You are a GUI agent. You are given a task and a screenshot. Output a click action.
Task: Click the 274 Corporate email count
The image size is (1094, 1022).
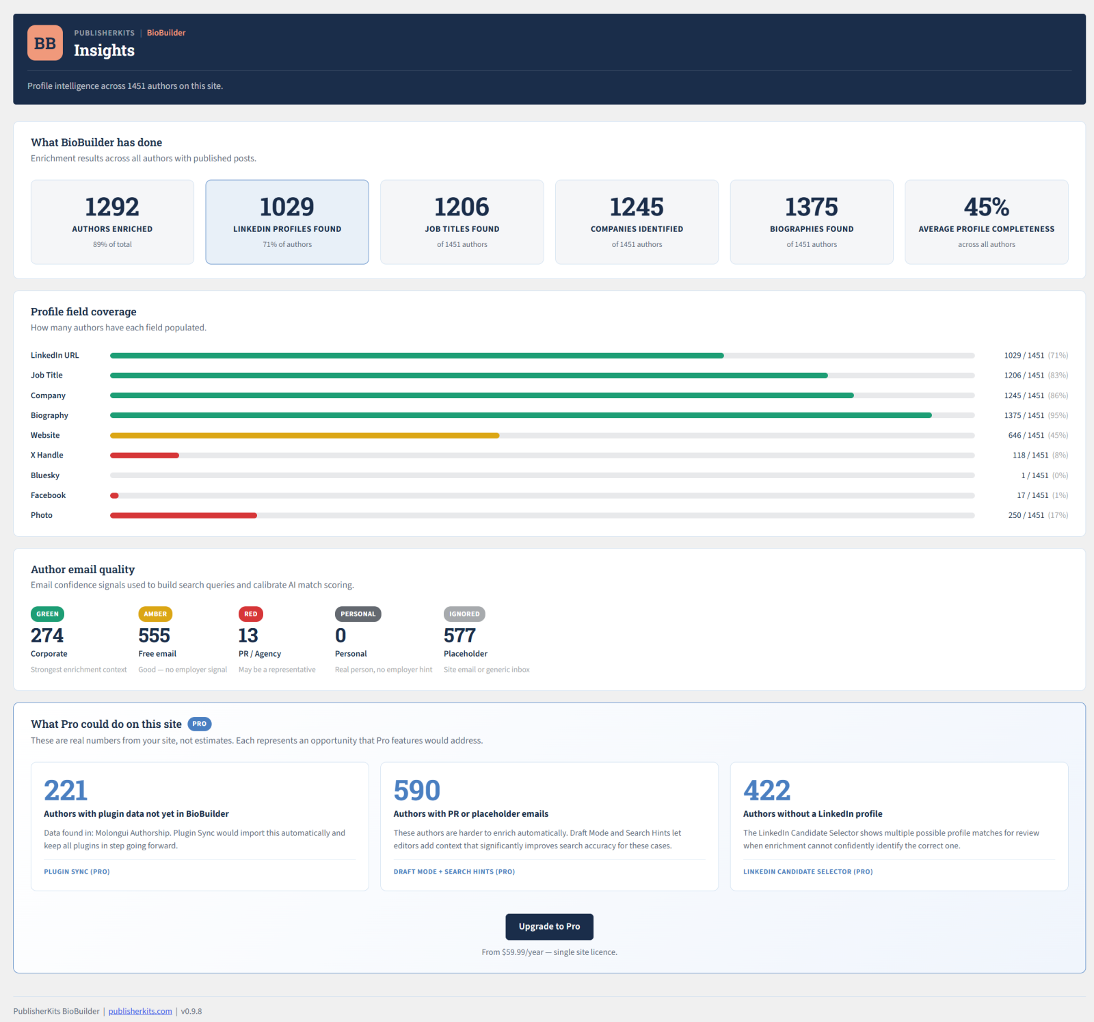47,636
